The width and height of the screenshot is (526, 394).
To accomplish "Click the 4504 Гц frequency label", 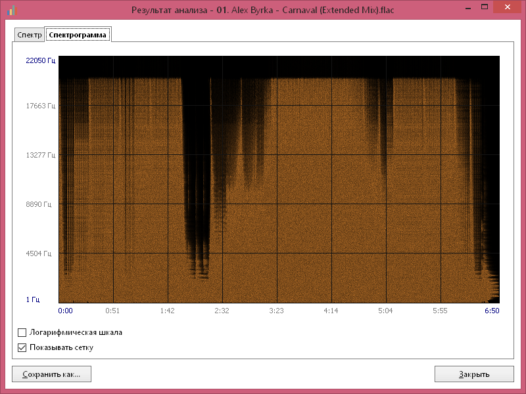I will pyautogui.click(x=39, y=253).
